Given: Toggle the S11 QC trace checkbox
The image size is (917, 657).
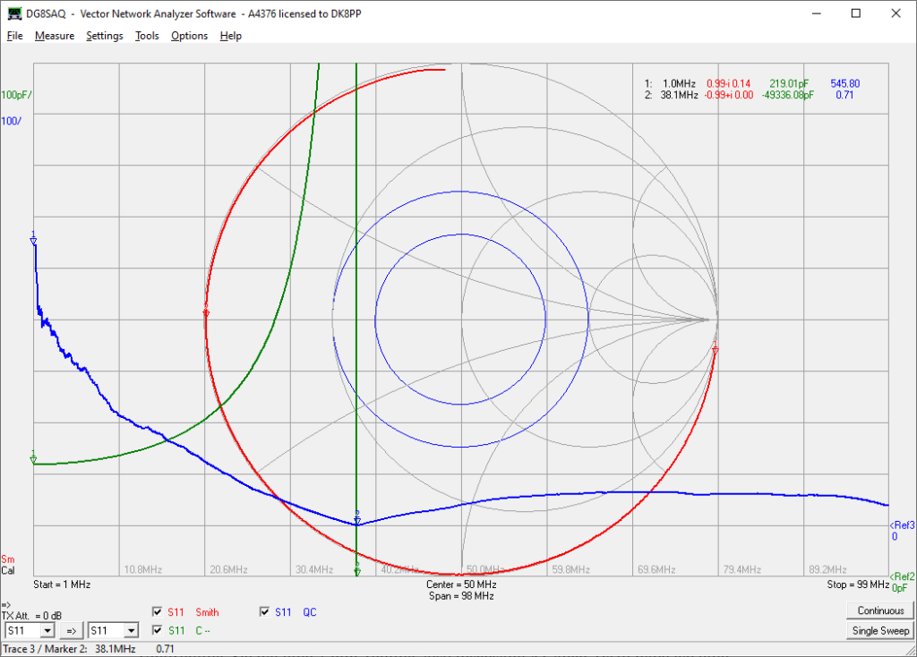Looking at the screenshot, I should pyautogui.click(x=264, y=612).
